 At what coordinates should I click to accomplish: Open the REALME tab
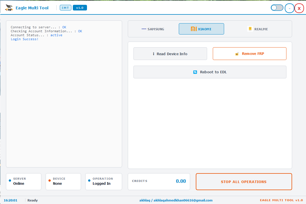258,29
